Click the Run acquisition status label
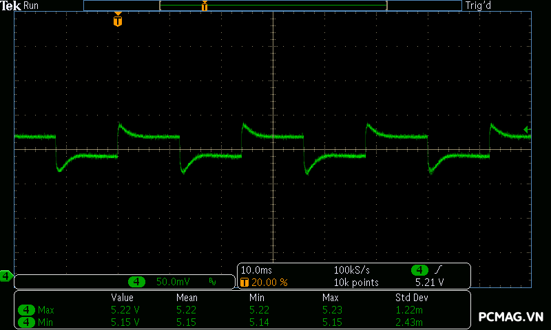 32,5
